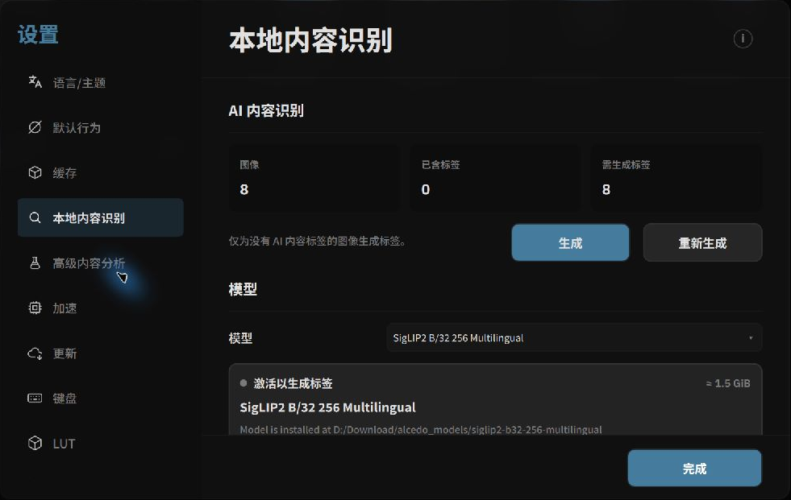The width and height of the screenshot is (791, 500).
Task: Click the cube icon beside LUT
Action: [35, 443]
